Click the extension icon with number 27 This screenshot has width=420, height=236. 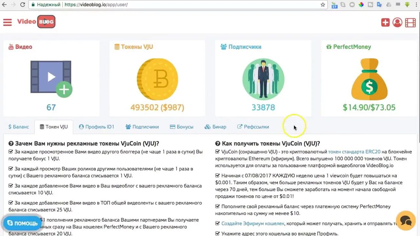coord(334,5)
